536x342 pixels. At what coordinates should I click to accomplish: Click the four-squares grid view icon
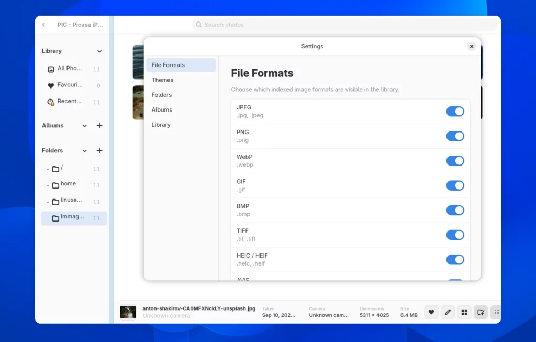[x=464, y=312]
